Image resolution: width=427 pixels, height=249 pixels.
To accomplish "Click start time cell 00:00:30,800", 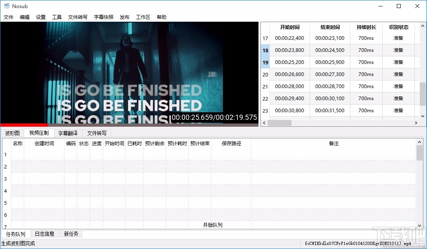I will click(x=290, y=111).
